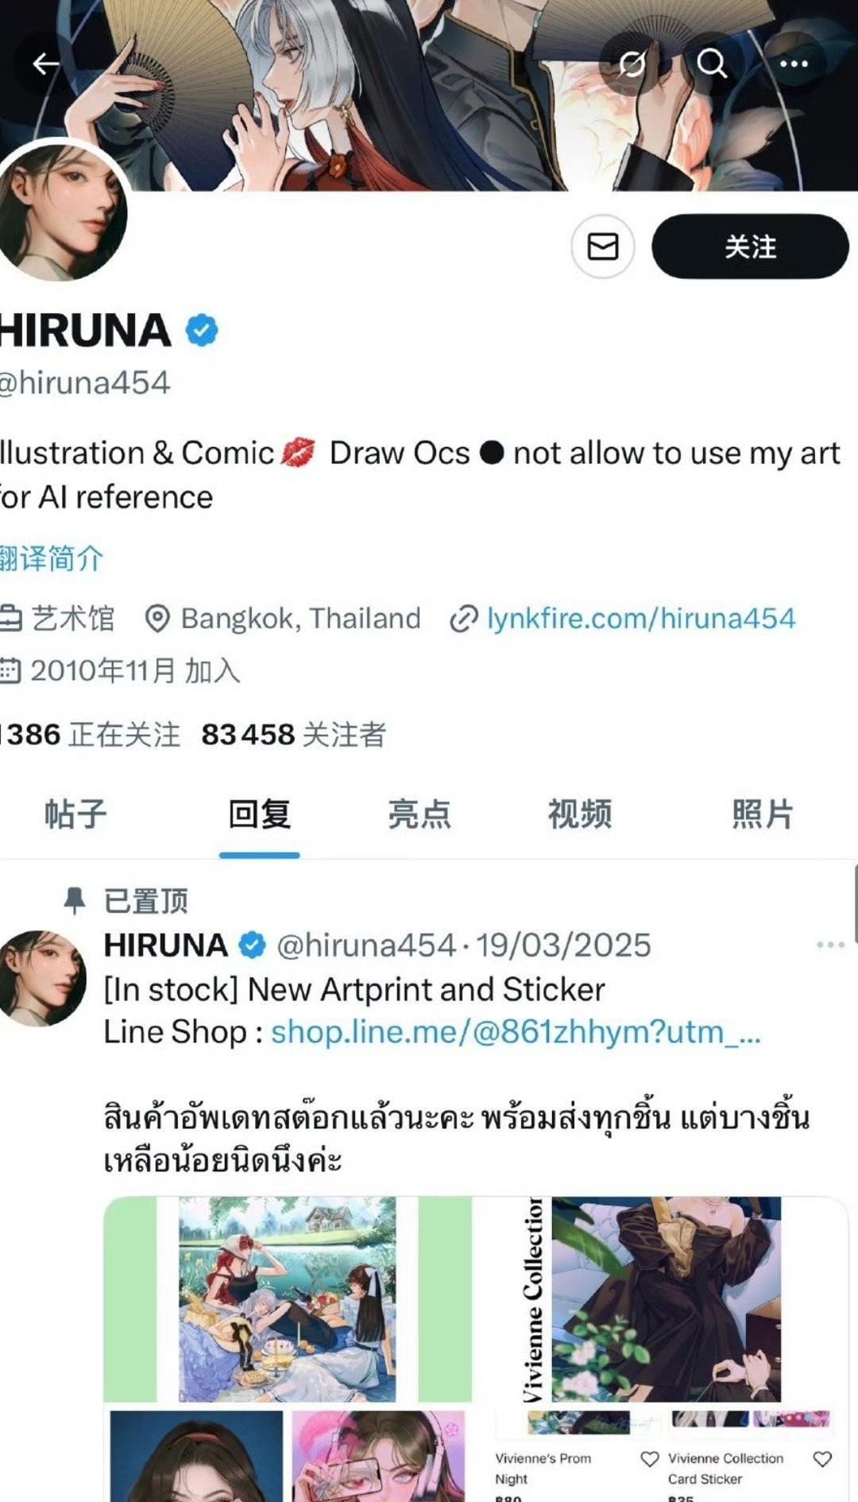Image resolution: width=858 pixels, height=1502 pixels.
Task: Like the Vivienne Collection Card Sticker heart
Action: tap(823, 1459)
